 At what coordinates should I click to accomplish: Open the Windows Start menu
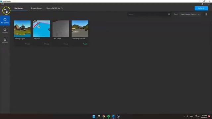(94, 116)
